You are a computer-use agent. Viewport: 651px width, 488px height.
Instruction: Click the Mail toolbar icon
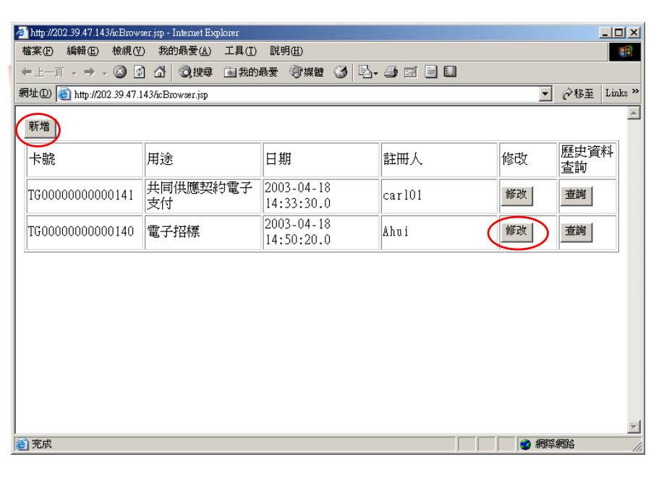[x=368, y=72]
